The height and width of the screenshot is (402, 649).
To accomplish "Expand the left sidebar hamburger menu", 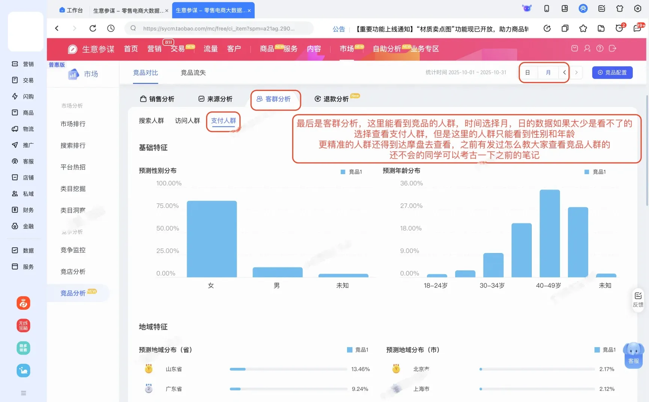I will [x=23, y=393].
